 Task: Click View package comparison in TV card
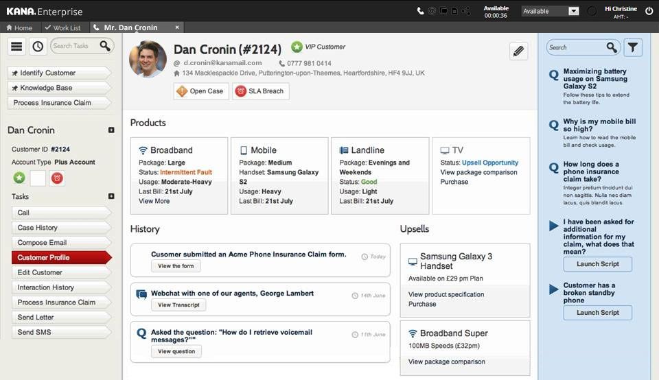point(478,172)
